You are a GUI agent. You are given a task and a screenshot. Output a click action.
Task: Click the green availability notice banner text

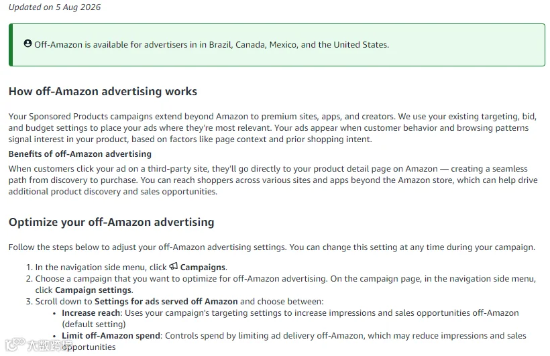point(211,45)
